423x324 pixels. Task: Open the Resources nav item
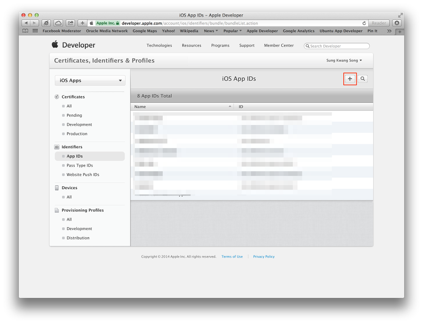click(x=192, y=45)
